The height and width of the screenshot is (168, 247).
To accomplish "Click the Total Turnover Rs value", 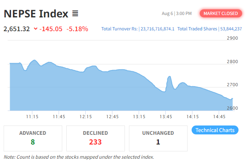I will (157, 29).
